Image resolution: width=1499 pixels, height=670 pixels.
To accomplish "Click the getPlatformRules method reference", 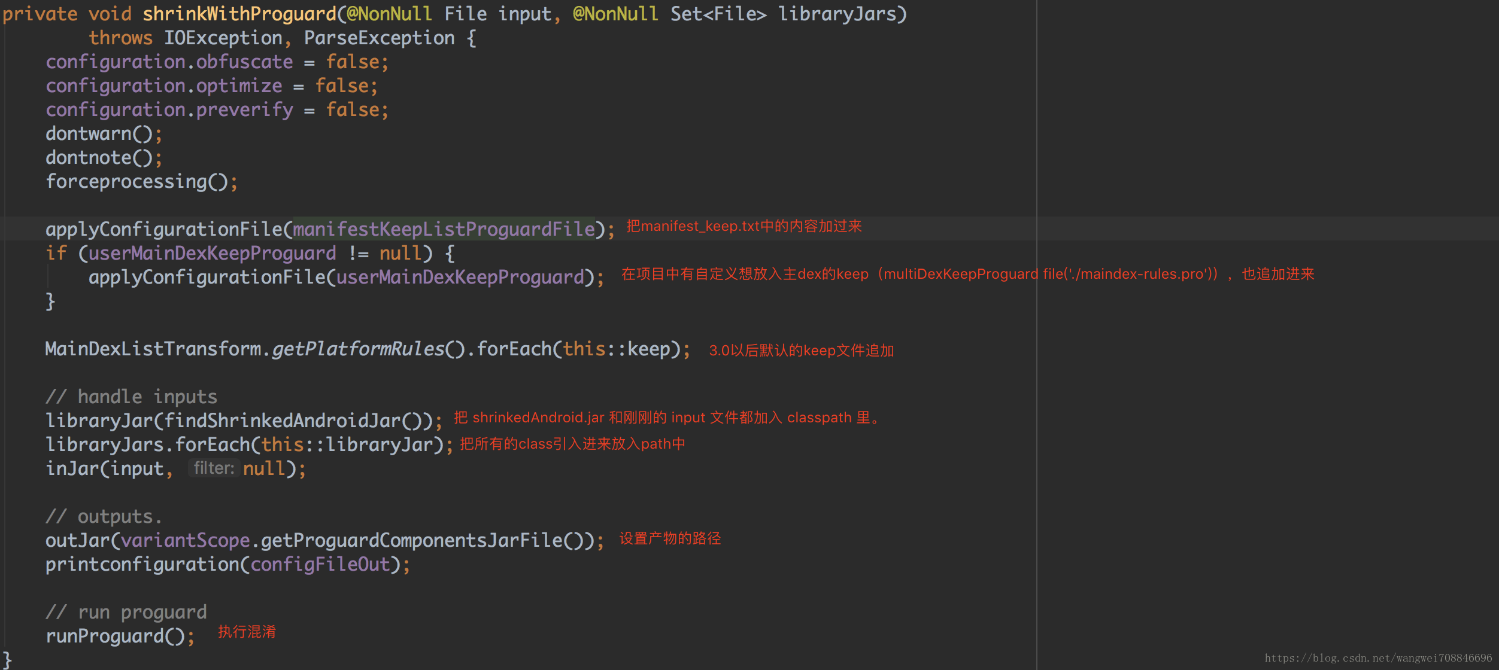I will click(358, 349).
